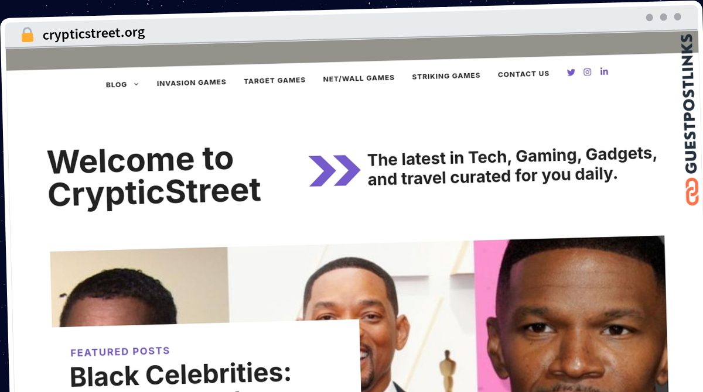703x392 pixels.
Task: Expand the Blog dropdown chevron
Action: click(136, 84)
